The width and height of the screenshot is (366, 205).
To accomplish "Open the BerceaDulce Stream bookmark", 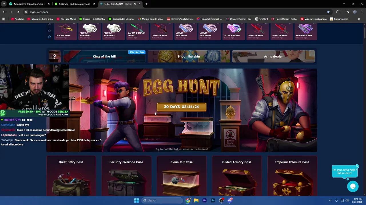I will click(x=122, y=19).
